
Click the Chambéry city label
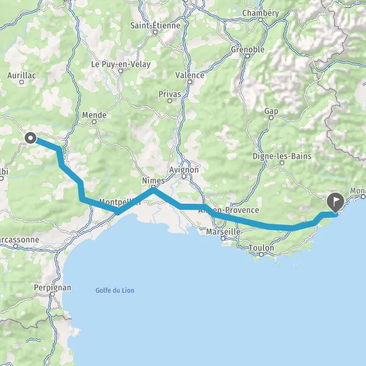(x=260, y=13)
